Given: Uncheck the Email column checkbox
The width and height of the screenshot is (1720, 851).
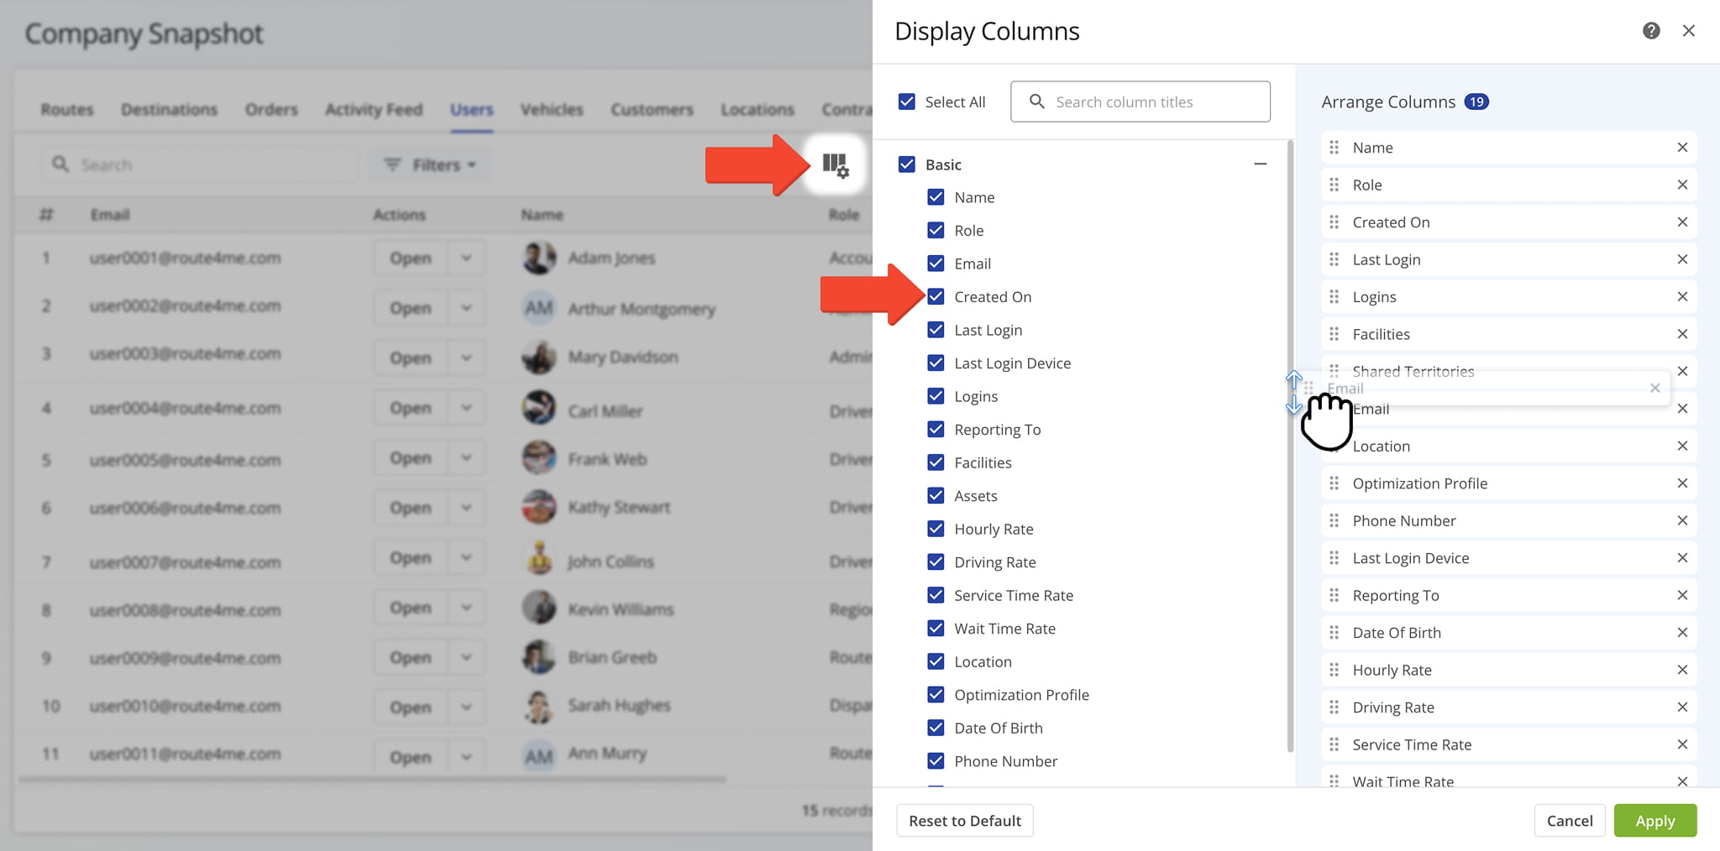Looking at the screenshot, I should (936, 264).
